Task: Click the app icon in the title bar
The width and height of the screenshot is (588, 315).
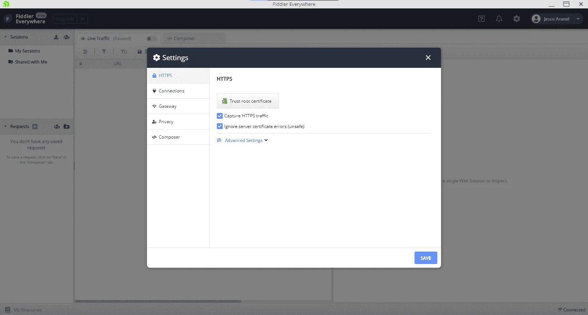Action: (6, 4)
